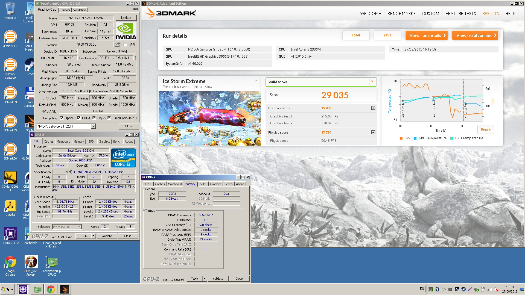Click the Valid score help question mark

tap(372, 82)
